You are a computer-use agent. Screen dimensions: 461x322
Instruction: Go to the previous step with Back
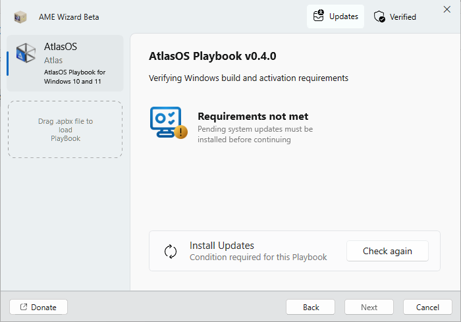(x=310, y=308)
